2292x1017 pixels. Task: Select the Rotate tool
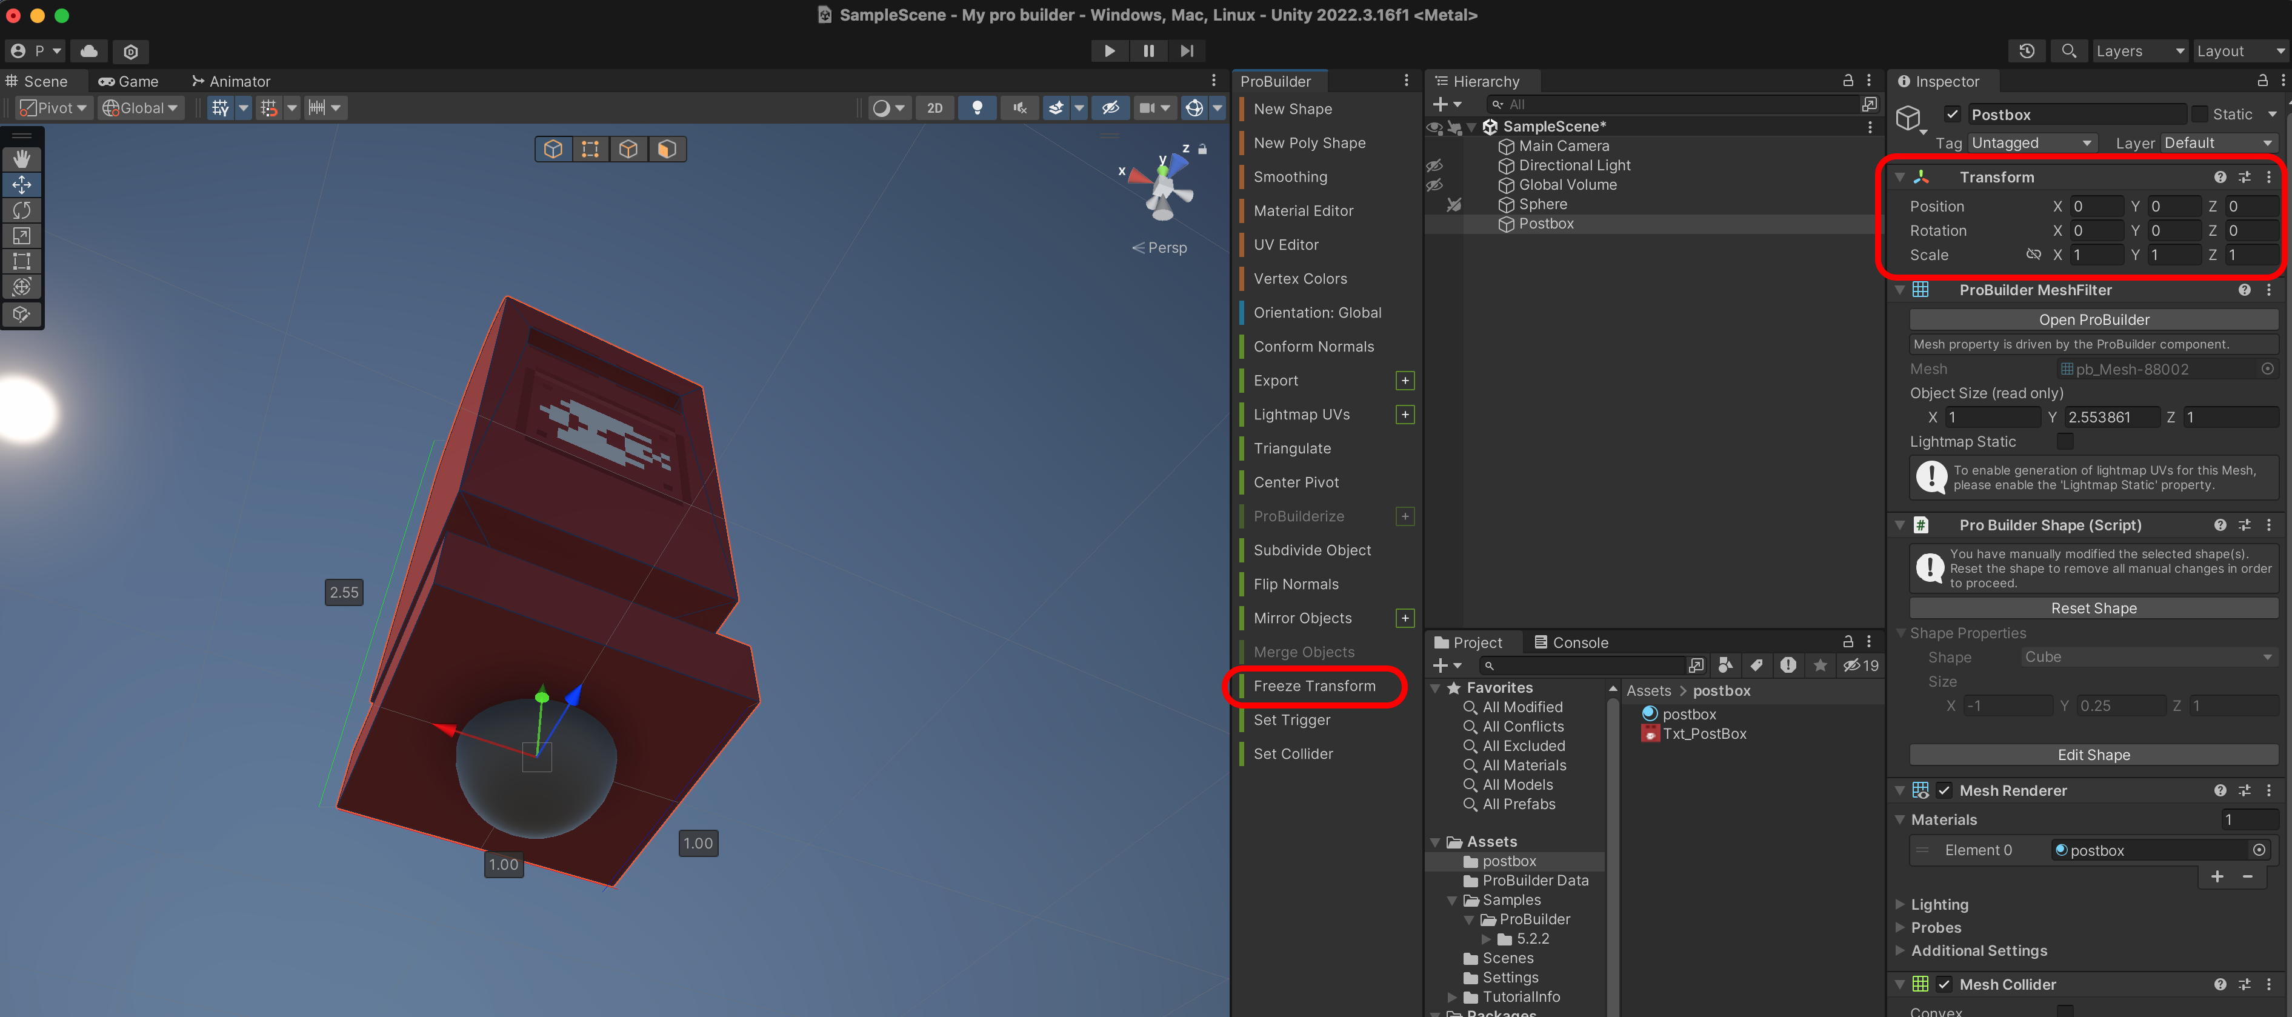[22, 210]
